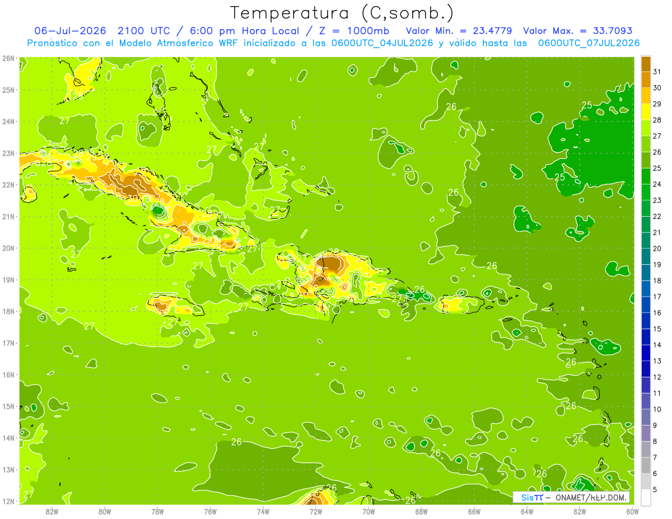
Task: Click the 19 label on the color scale
Action: click(657, 265)
